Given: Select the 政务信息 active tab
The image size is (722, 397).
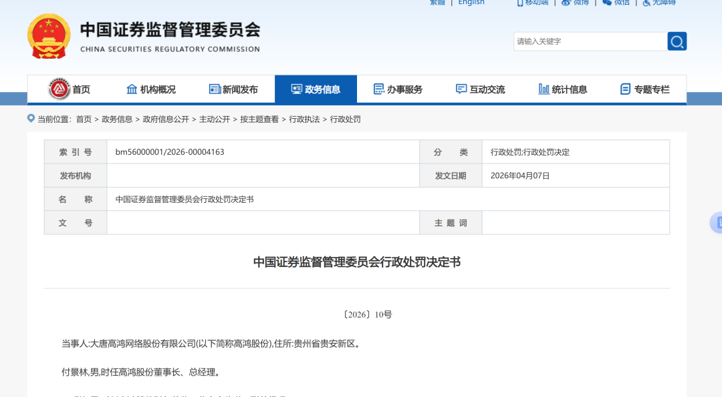Looking at the screenshot, I should tap(316, 89).
